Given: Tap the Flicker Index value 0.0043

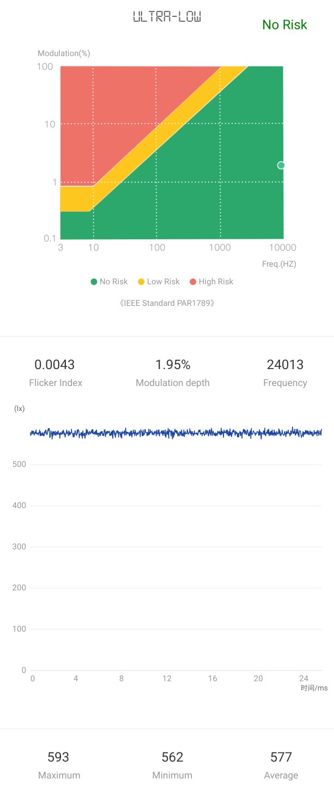Looking at the screenshot, I should [x=54, y=365].
